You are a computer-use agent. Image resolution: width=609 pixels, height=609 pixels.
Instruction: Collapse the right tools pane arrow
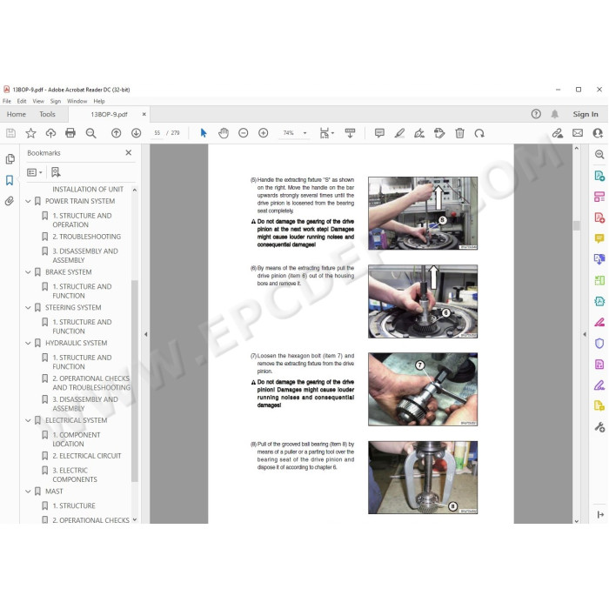tap(585, 334)
